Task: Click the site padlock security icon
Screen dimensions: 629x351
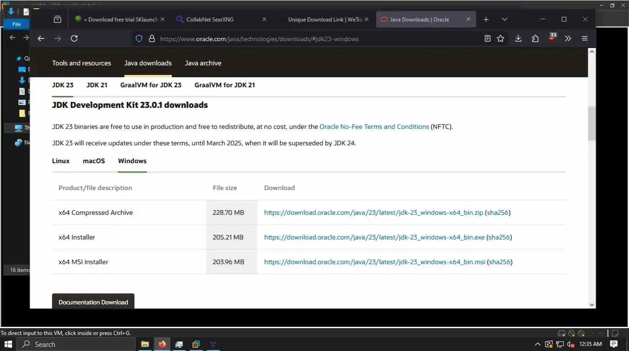Action: tap(152, 39)
